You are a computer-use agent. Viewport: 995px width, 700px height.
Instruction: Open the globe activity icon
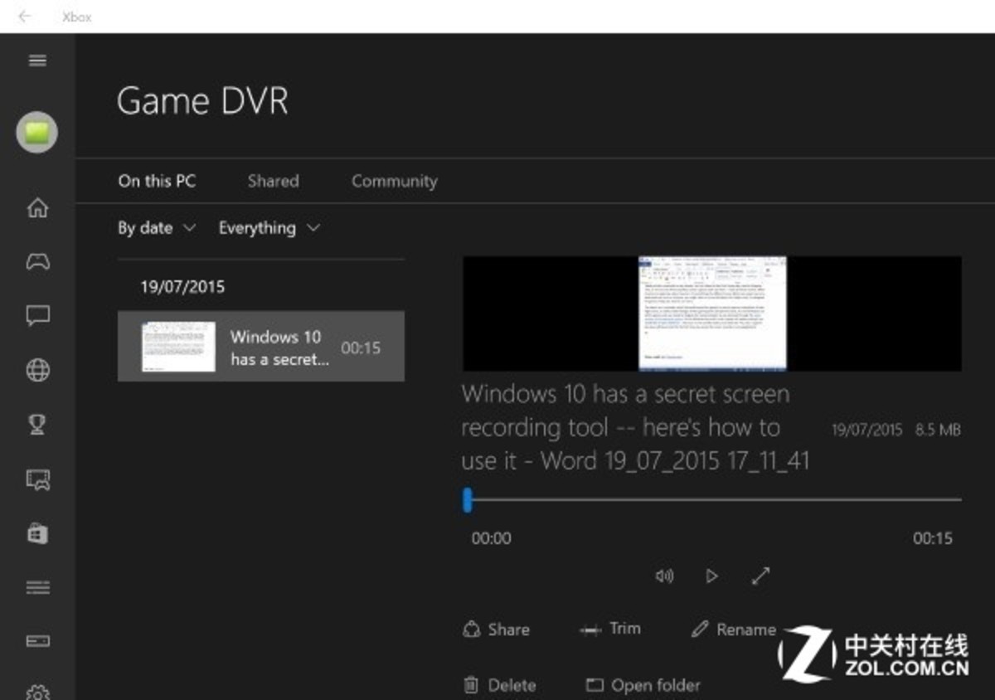pos(37,370)
